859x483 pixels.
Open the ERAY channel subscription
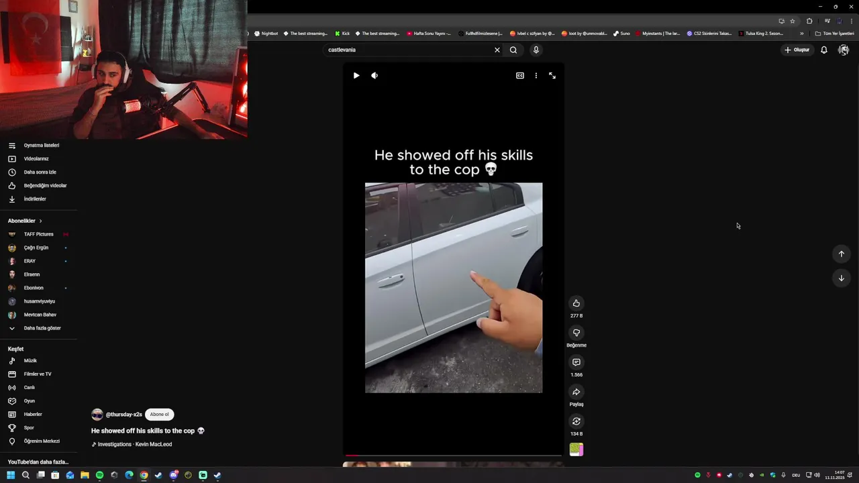click(x=38, y=261)
